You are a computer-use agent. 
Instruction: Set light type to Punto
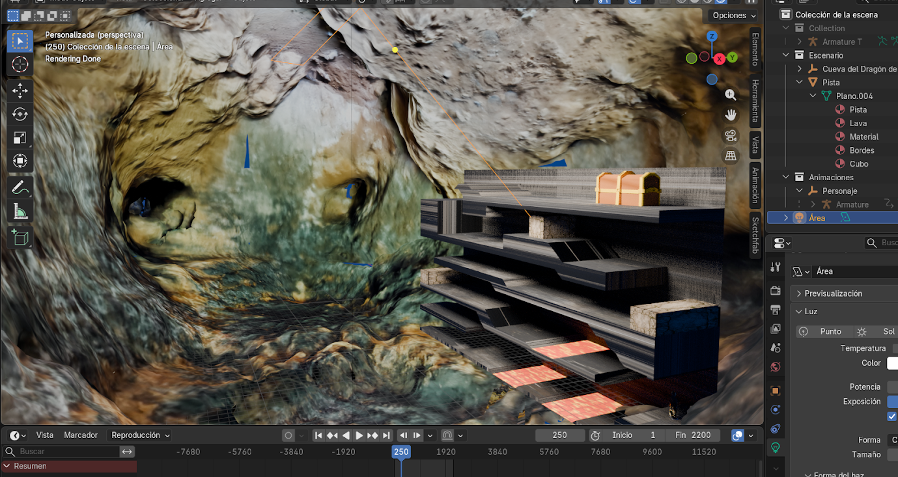click(x=823, y=331)
